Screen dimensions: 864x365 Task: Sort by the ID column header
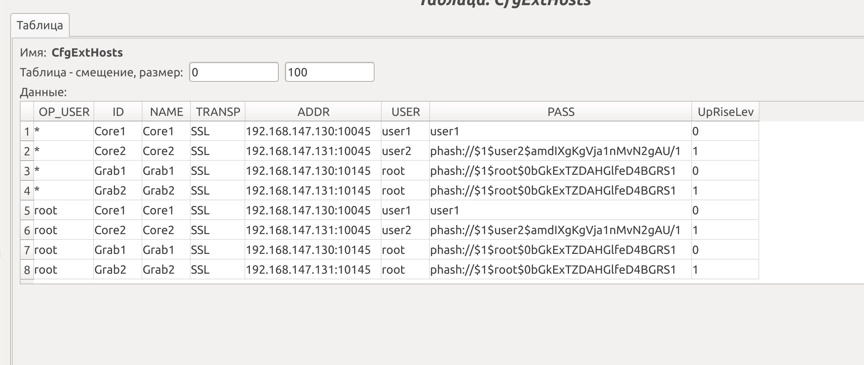[118, 112]
